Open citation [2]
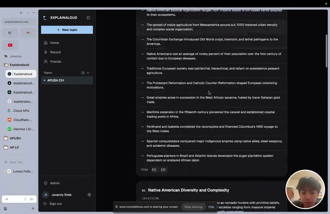This screenshot has width=330, height=214. point(163,169)
